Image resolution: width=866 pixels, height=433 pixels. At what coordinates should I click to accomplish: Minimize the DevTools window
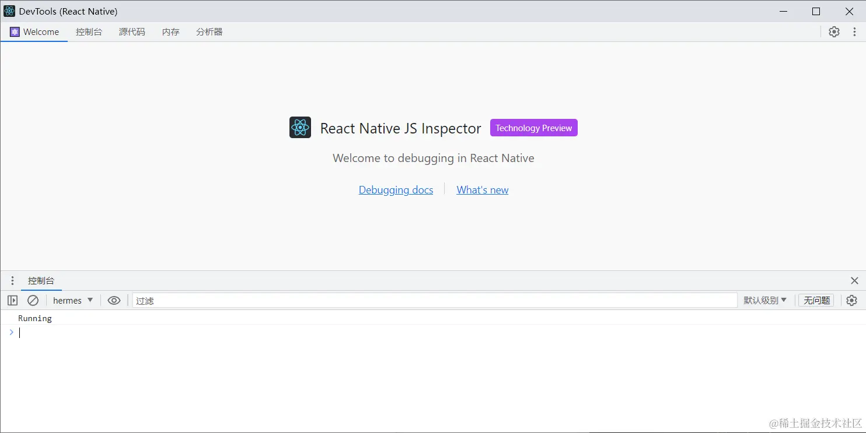point(783,11)
